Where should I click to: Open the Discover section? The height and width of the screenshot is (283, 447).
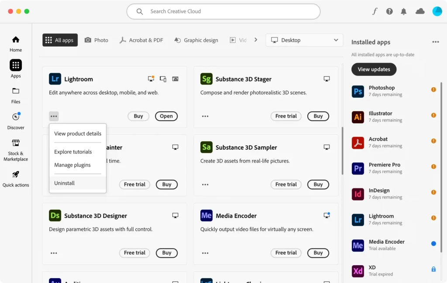tap(16, 121)
